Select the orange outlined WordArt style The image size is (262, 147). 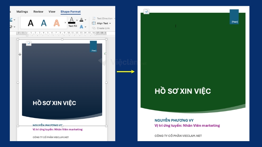(x=57, y=23)
